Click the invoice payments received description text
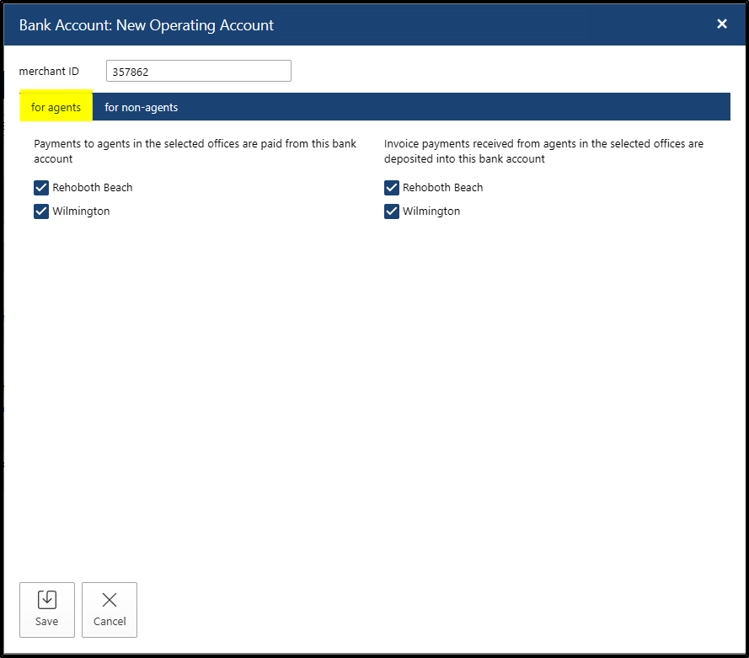 coord(543,151)
